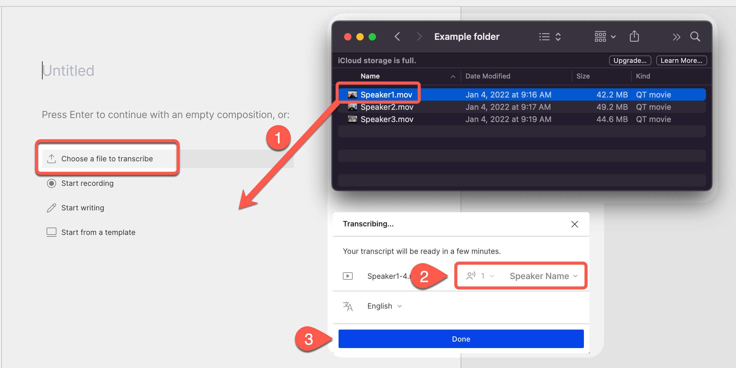Click Speaker3.mov thumbnail icon
This screenshot has height=368, width=736.
tap(352, 119)
